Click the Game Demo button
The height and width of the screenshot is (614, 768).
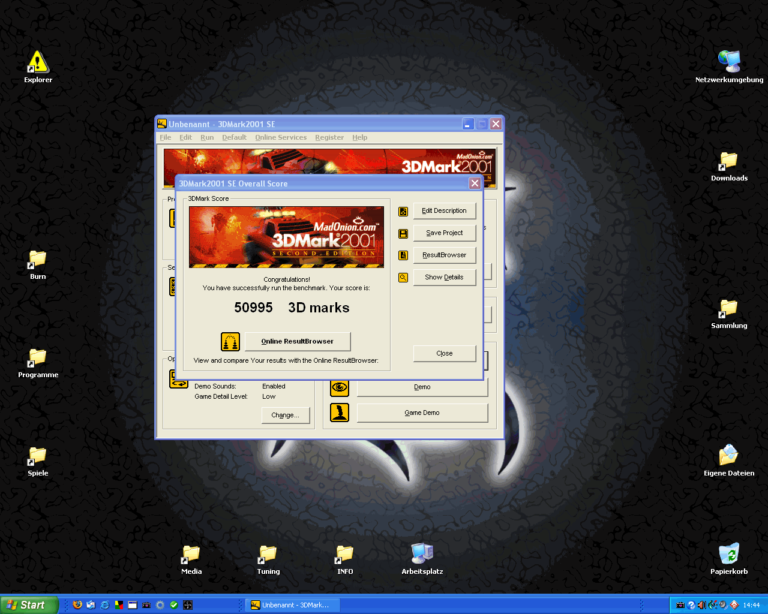(x=422, y=413)
